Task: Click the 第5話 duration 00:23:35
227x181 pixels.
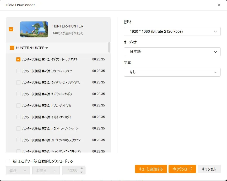Action: click(99, 105)
